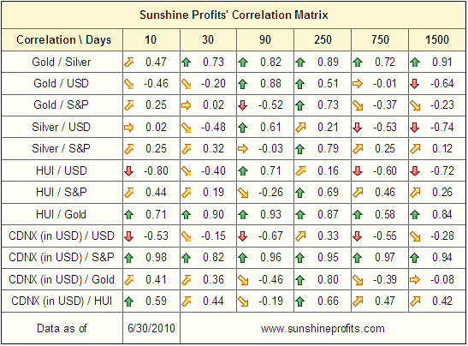
Task: Click the orange right arrow in Silver / USD 10-day cell
Action: click(x=129, y=128)
